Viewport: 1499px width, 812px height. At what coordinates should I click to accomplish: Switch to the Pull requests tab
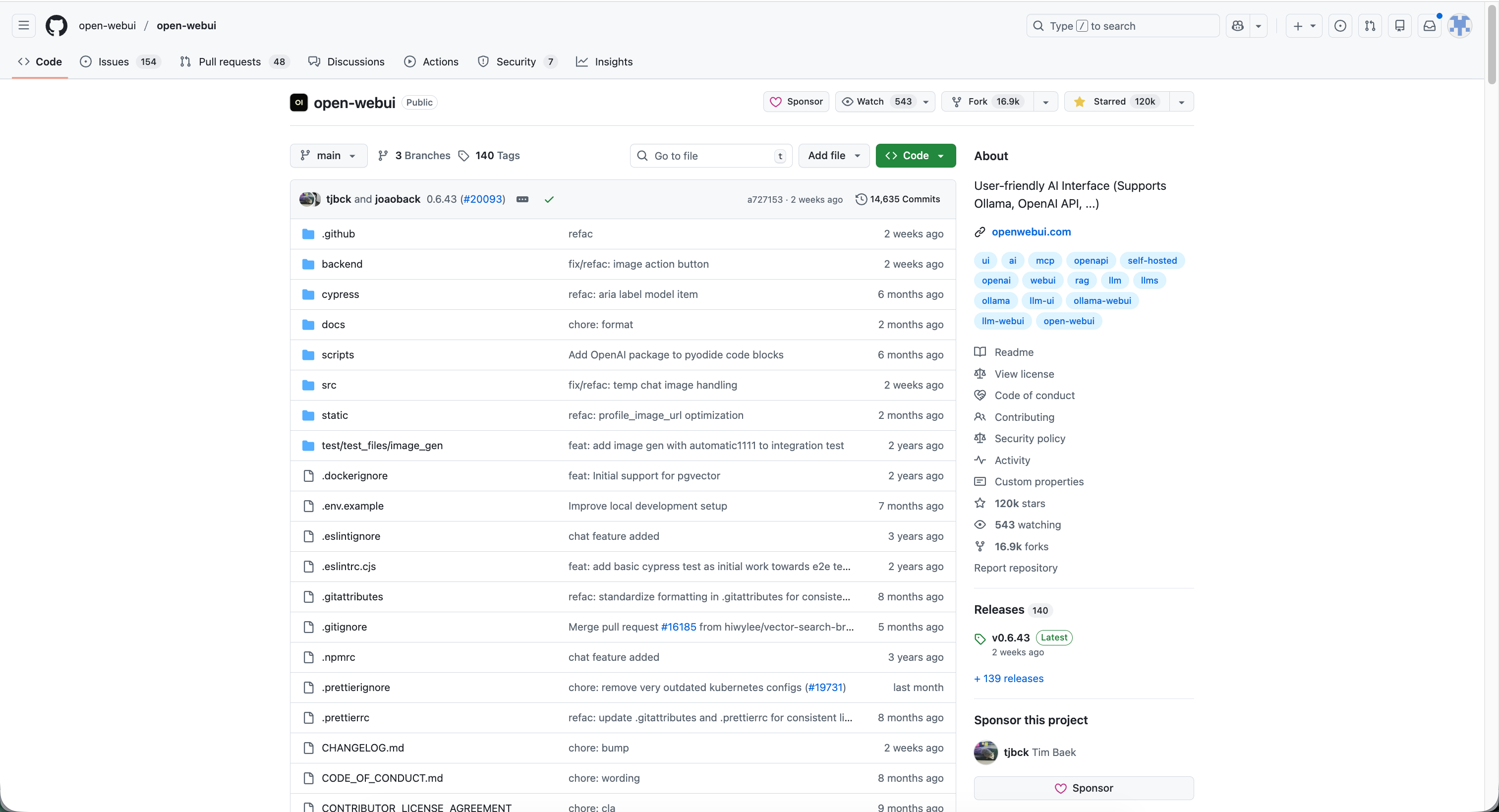230,61
